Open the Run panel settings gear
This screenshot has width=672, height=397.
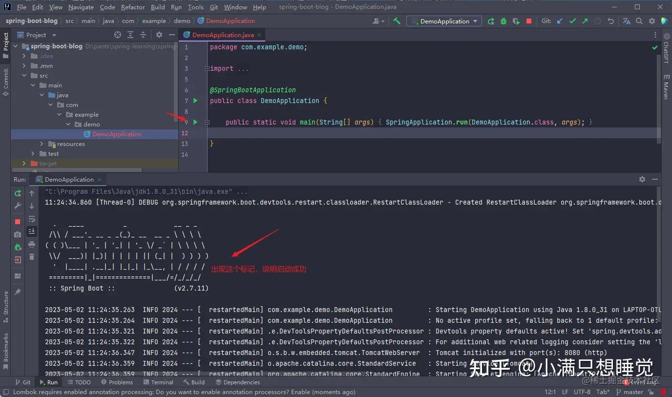tap(642, 179)
